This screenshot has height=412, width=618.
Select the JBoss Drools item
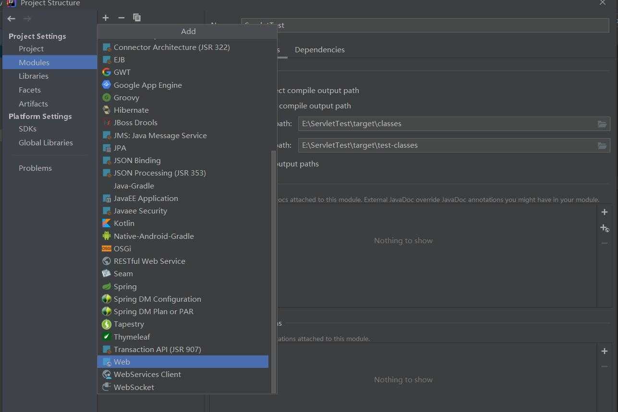(x=183, y=122)
